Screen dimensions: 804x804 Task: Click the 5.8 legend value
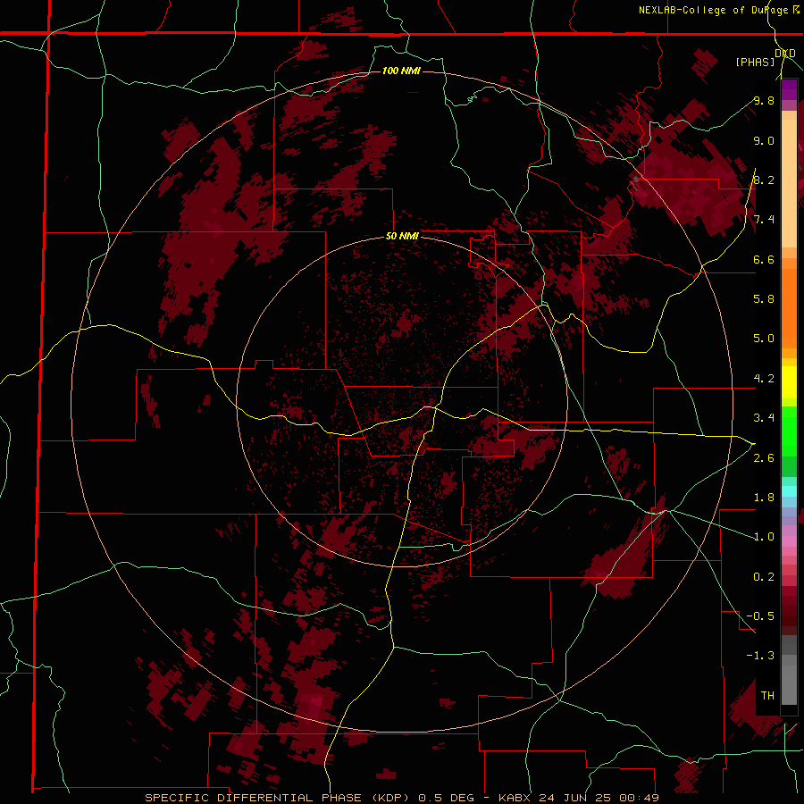pos(764,299)
